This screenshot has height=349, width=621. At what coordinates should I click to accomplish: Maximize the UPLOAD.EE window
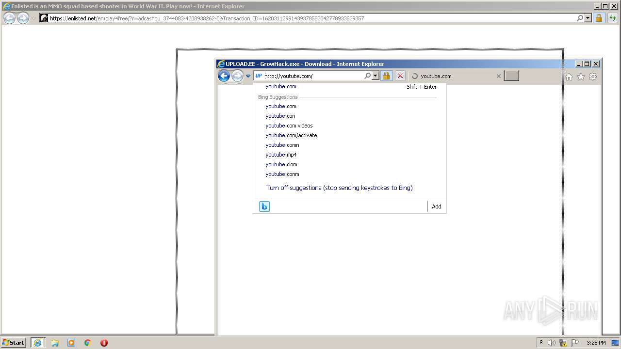[587, 63]
